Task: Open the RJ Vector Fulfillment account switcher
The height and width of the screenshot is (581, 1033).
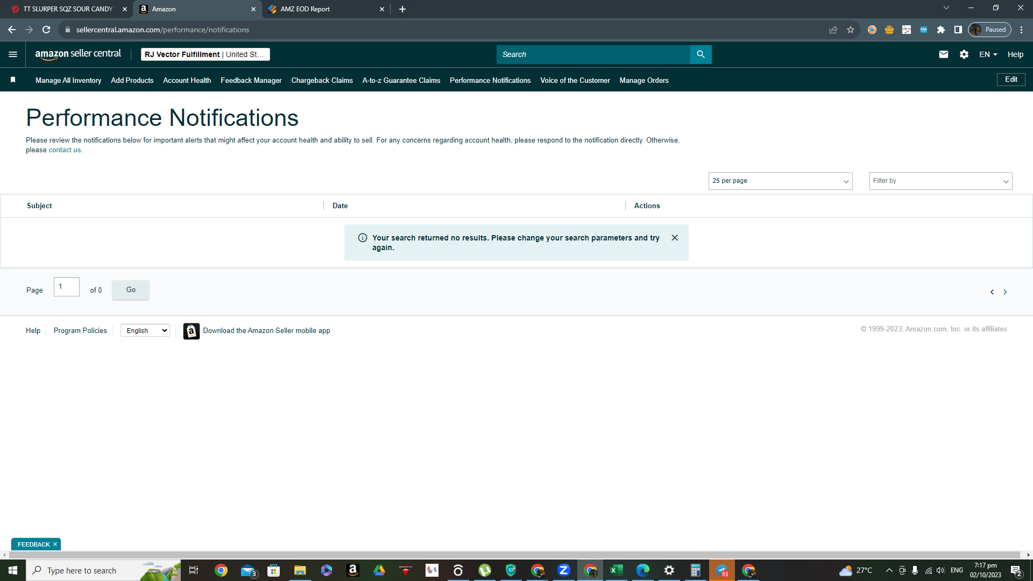Action: coord(206,54)
